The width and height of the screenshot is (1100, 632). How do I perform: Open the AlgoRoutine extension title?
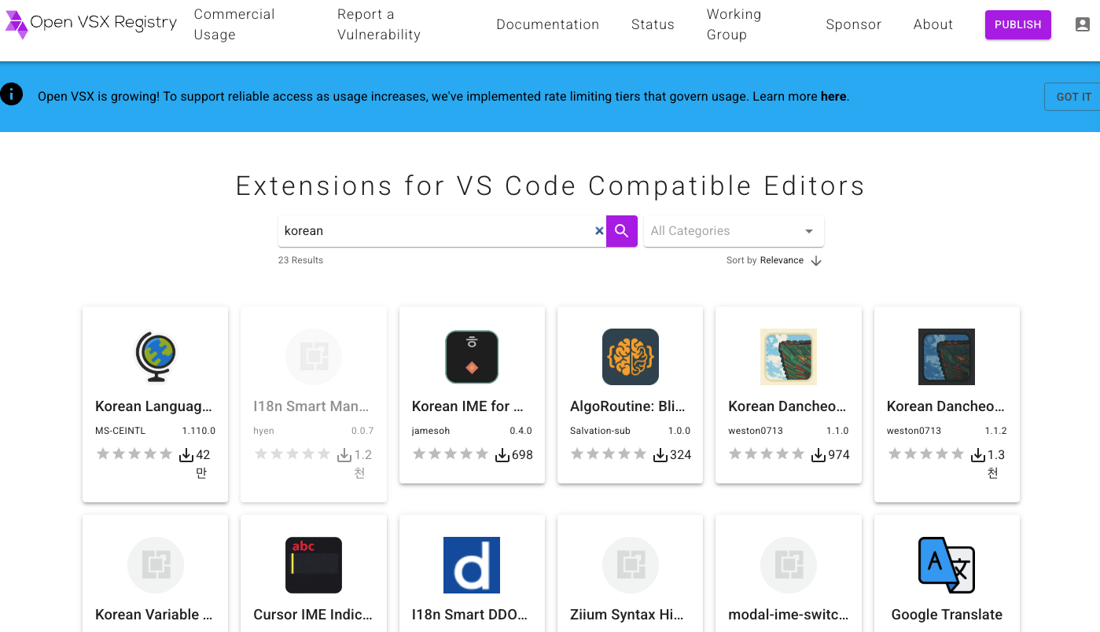click(x=627, y=406)
